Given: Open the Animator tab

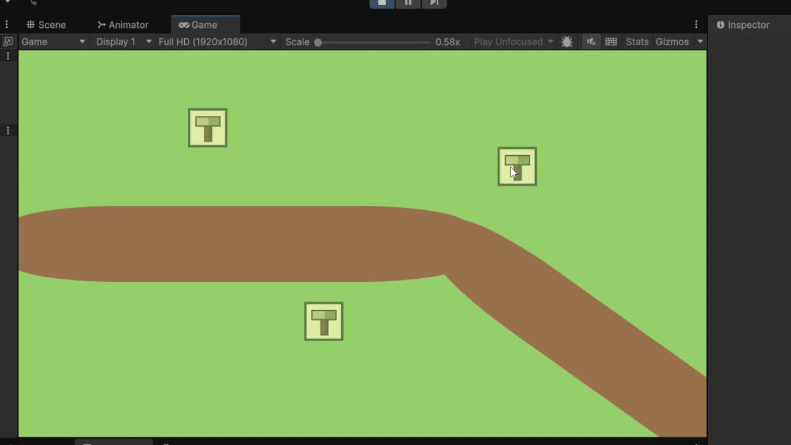Looking at the screenshot, I should [123, 25].
